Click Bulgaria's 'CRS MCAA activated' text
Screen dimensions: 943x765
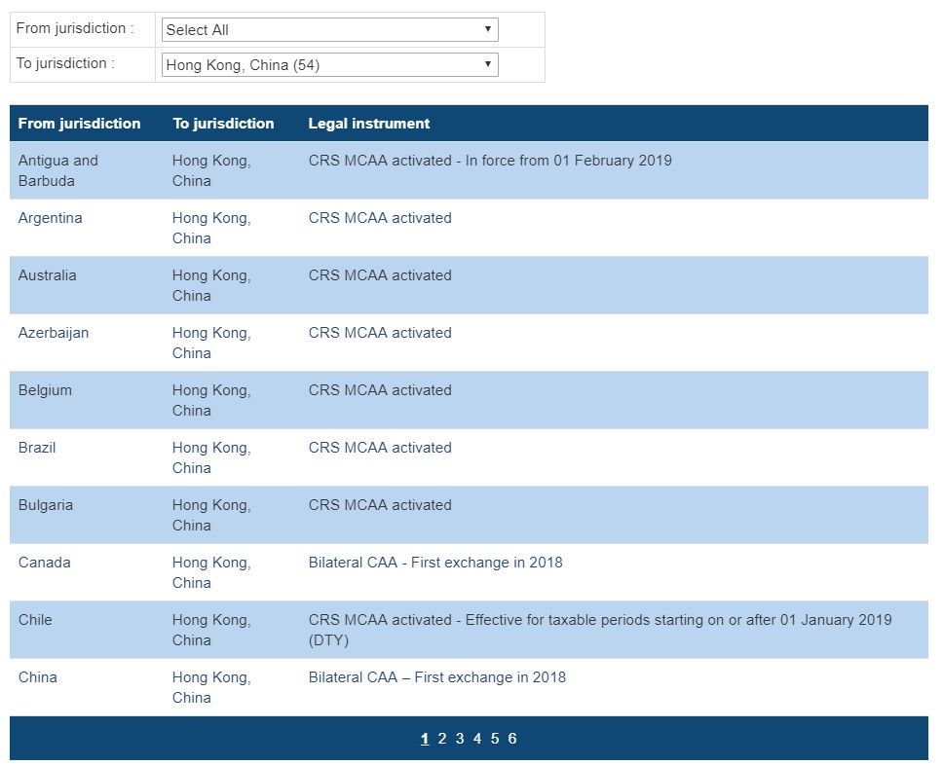click(x=380, y=505)
